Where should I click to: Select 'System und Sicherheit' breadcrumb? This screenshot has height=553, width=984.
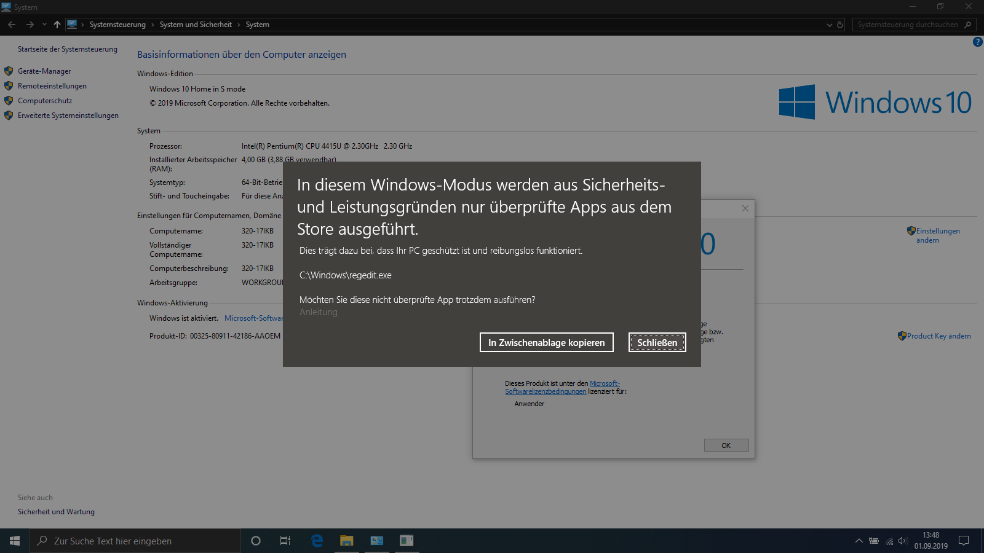click(x=196, y=25)
